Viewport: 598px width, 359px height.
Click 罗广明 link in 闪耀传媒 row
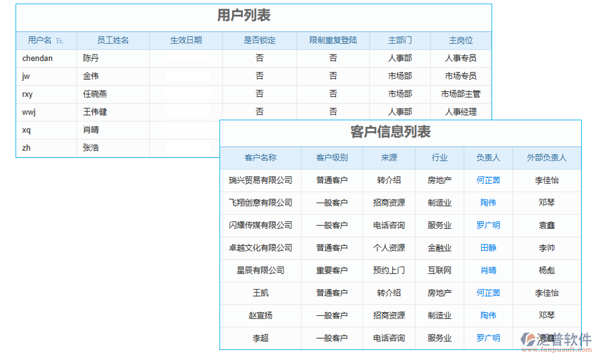click(489, 226)
